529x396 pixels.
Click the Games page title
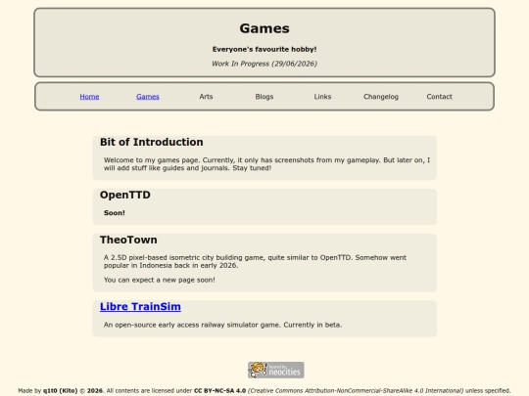(x=264, y=28)
